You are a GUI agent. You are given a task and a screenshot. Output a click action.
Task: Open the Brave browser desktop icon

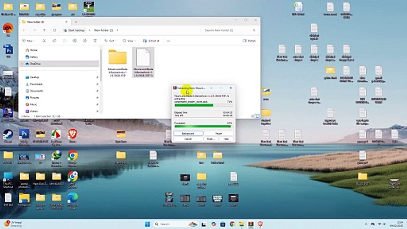(72, 136)
